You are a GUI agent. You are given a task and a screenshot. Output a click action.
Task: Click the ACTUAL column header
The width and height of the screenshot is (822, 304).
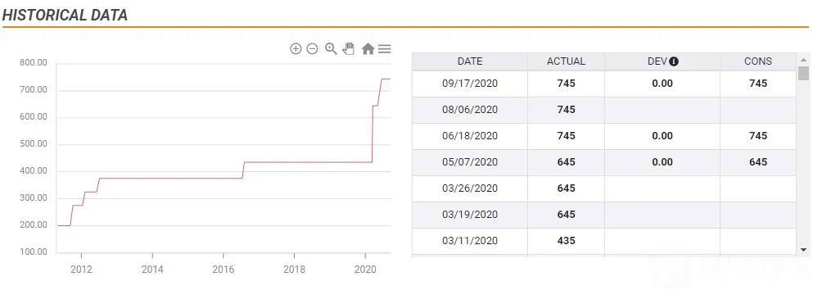point(567,61)
